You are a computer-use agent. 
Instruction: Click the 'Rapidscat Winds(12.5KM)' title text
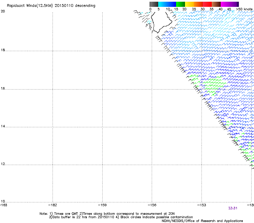[30, 6]
